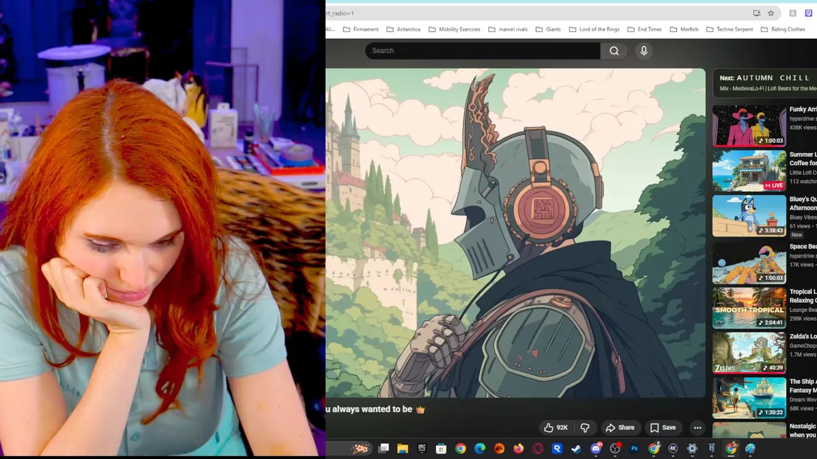Open Firefox on the taskbar

(518, 449)
